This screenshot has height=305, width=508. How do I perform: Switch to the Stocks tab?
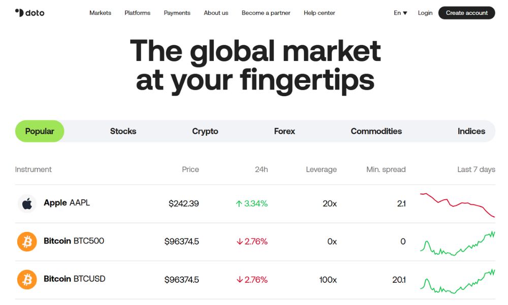(123, 131)
